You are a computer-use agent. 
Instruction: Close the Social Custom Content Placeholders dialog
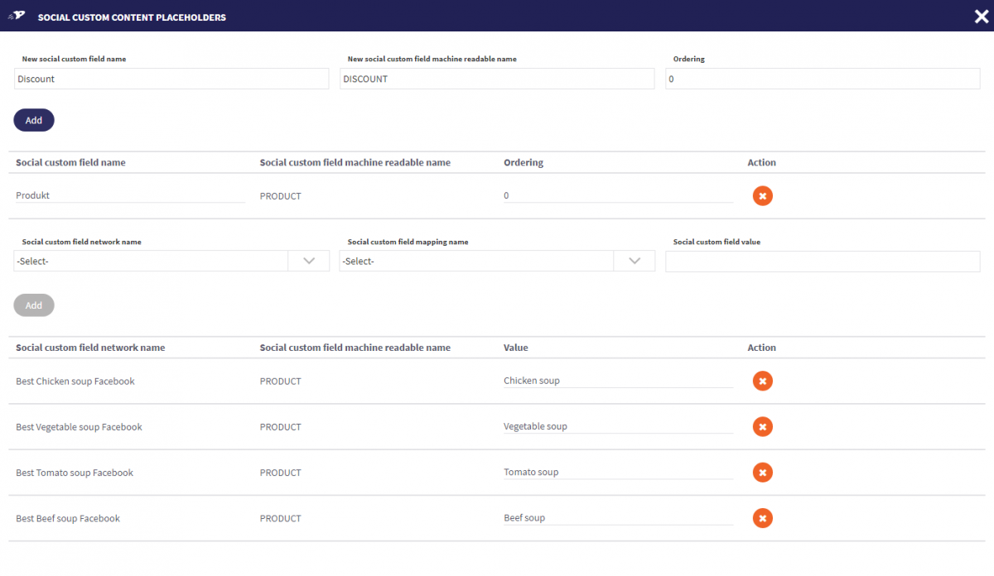[x=982, y=17]
